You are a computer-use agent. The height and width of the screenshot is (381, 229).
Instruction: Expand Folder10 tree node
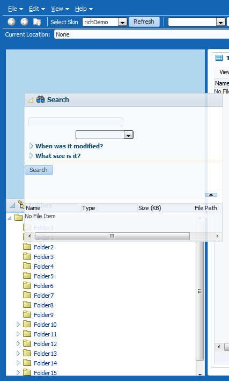click(x=18, y=324)
